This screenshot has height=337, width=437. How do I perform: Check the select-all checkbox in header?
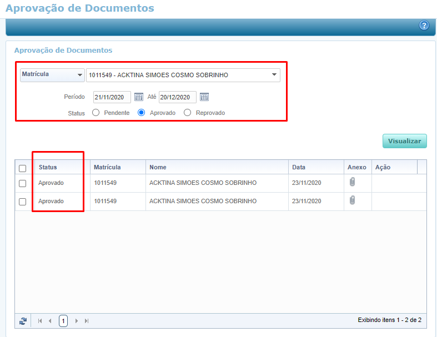(23, 168)
